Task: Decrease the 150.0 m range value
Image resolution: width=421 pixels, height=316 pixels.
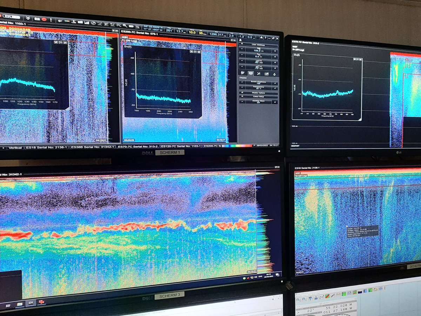Action: pyautogui.click(x=242, y=49)
